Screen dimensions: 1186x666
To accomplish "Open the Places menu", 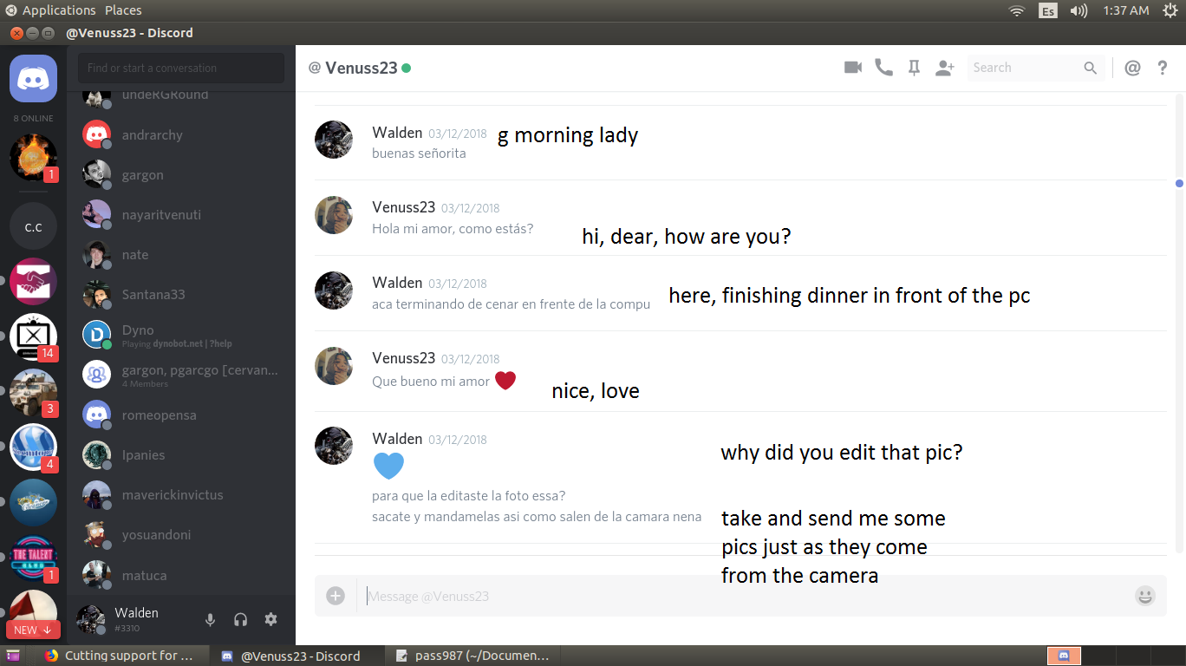I will [x=123, y=10].
